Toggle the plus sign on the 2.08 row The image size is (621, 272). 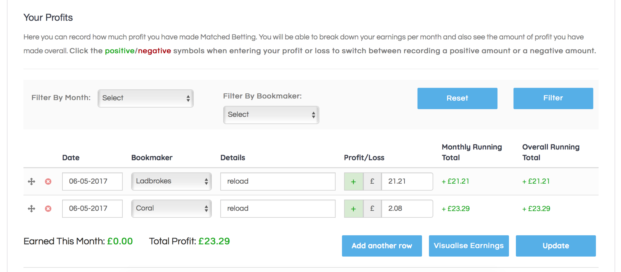[353, 209]
